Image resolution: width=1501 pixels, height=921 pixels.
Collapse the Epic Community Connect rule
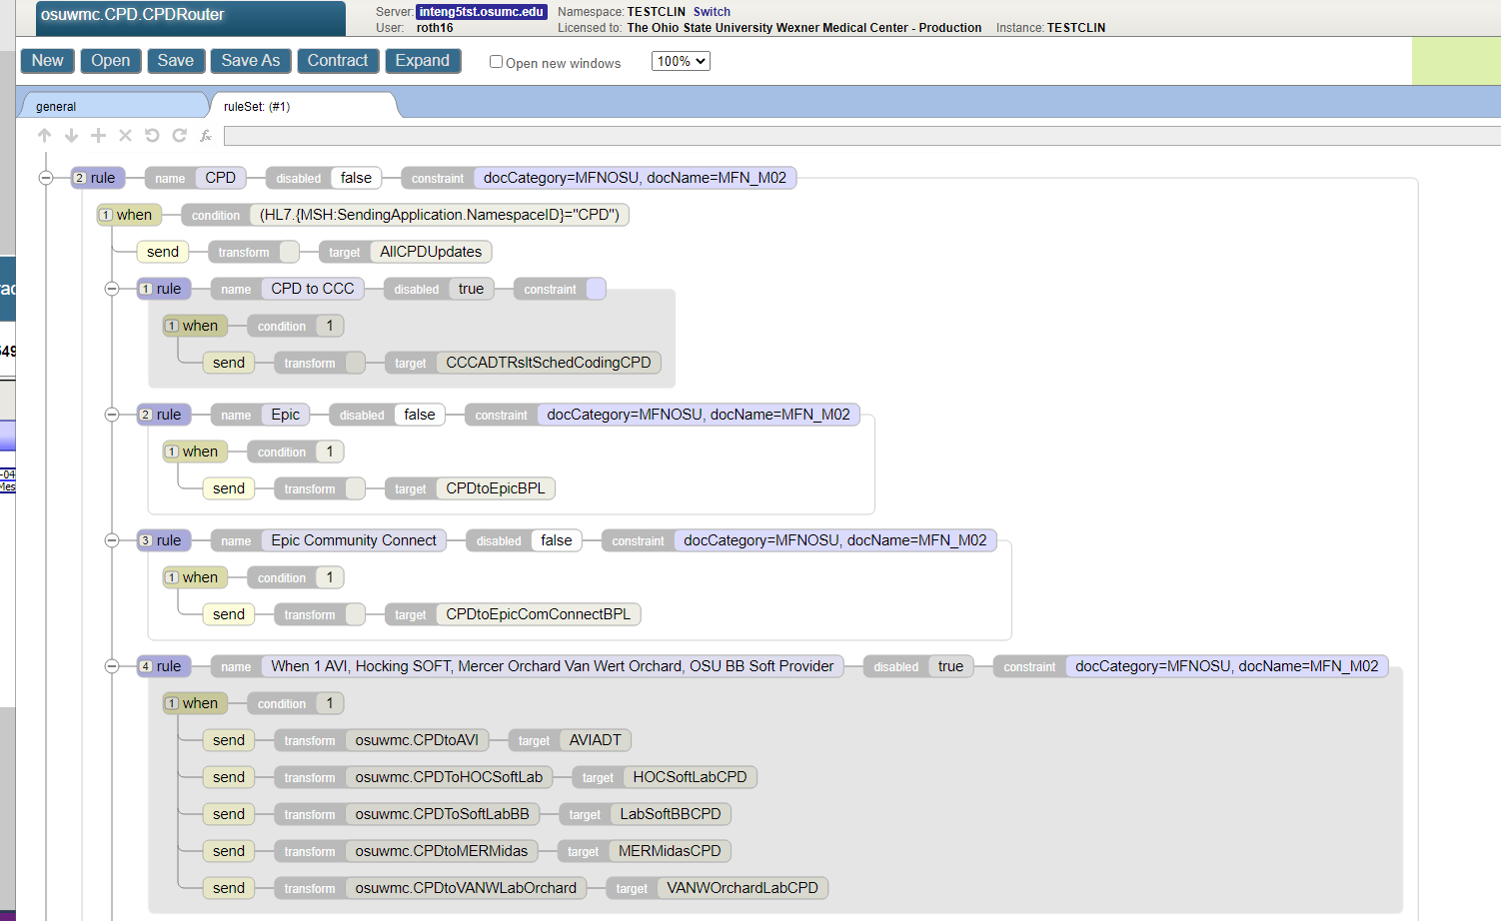(x=112, y=540)
